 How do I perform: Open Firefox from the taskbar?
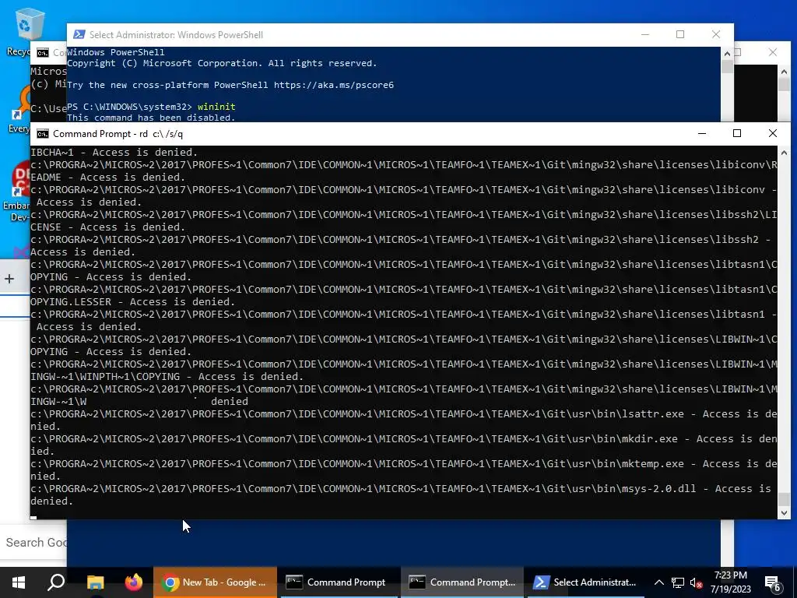click(x=134, y=582)
